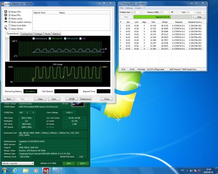Click the Stress CPU chip icon

point(6,12)
